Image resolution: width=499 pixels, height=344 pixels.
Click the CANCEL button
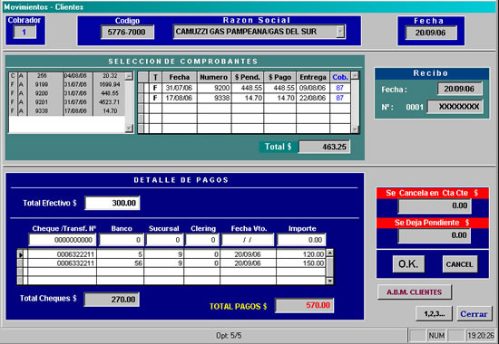click(x=460, y=264)
